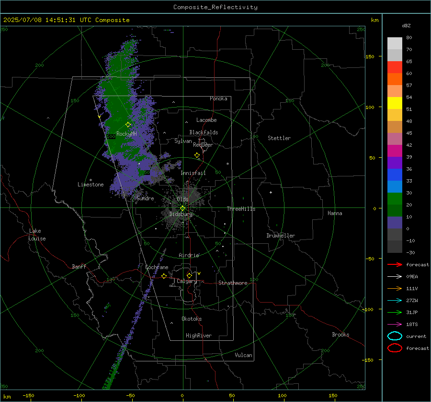The image size is (431, 402).
Task: Select the ThreeHills label
Action: (x=241, y=209)
